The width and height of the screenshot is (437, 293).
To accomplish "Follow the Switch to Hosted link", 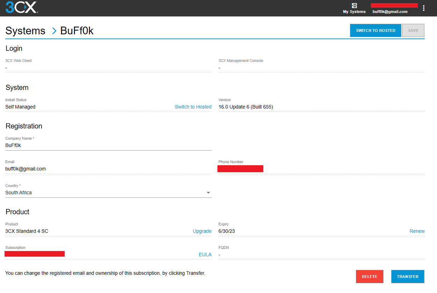I will tap(193, 107).
